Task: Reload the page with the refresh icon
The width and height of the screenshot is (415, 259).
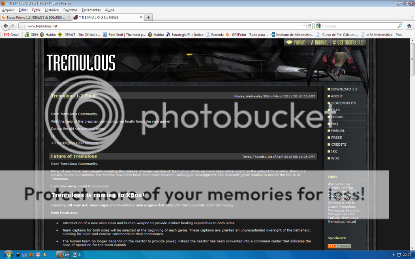Action: [309, 26]
